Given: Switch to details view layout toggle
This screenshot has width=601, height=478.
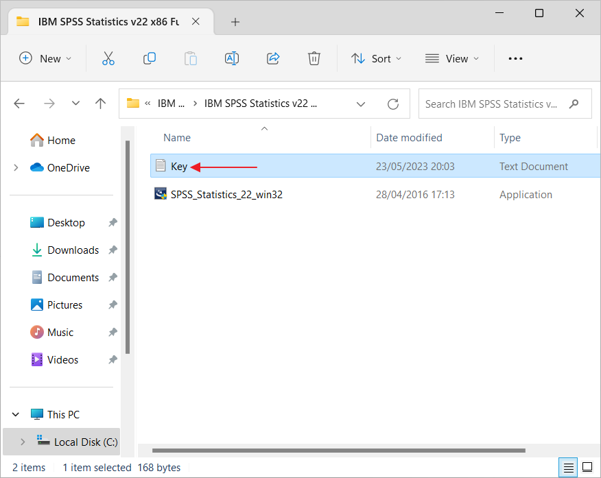Looking at the screenshot, I should 568,468.
